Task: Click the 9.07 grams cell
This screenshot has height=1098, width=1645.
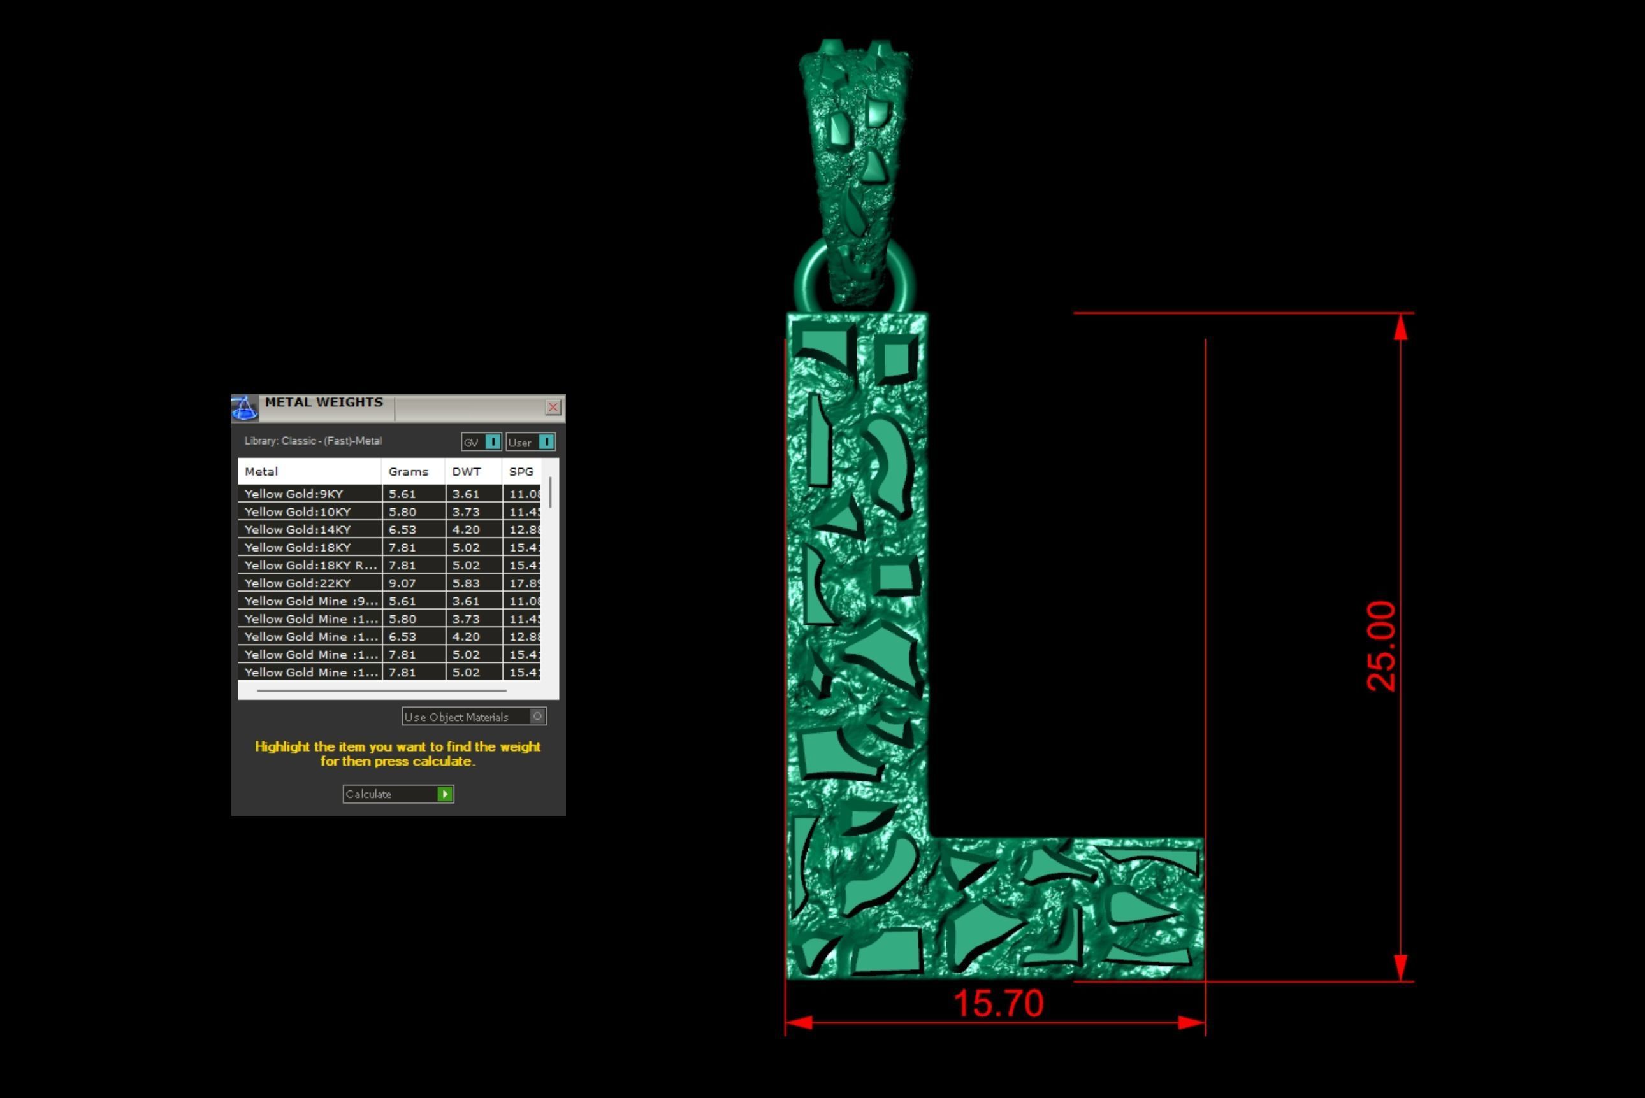Action: click(414, 583)
